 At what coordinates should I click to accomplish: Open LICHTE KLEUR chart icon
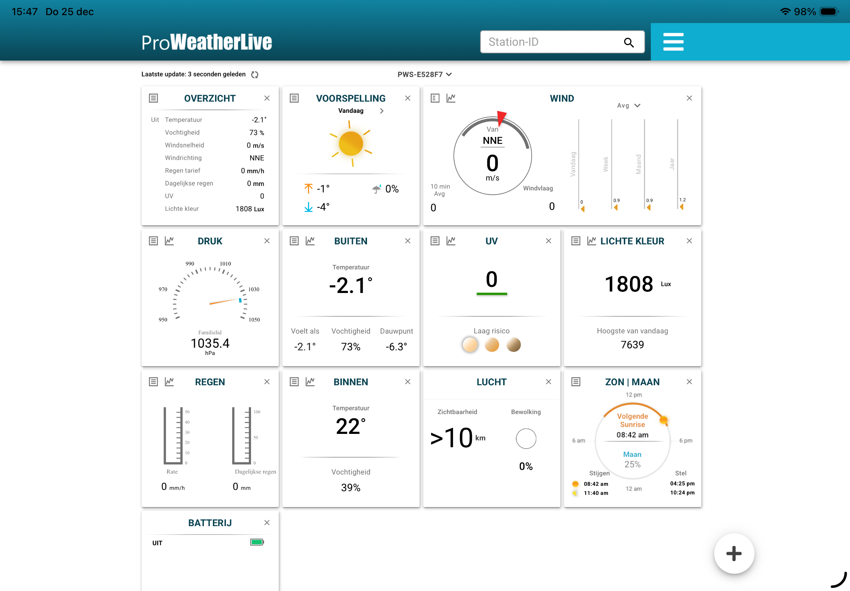point(591,241)
